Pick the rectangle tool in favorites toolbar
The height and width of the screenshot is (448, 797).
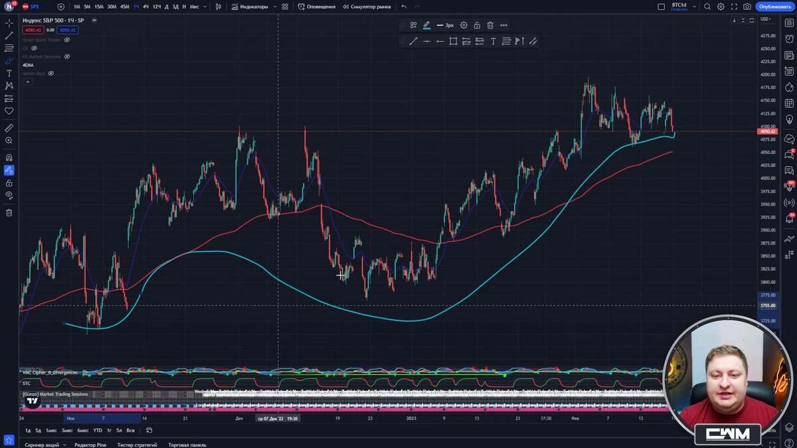pos(453,41)
